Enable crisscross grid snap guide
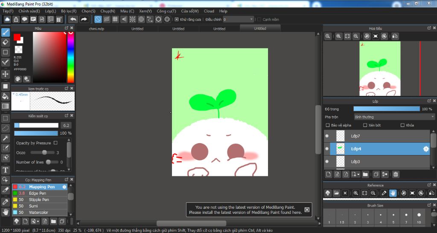Viewport: 437px width, 233px height. pos(115,19)
